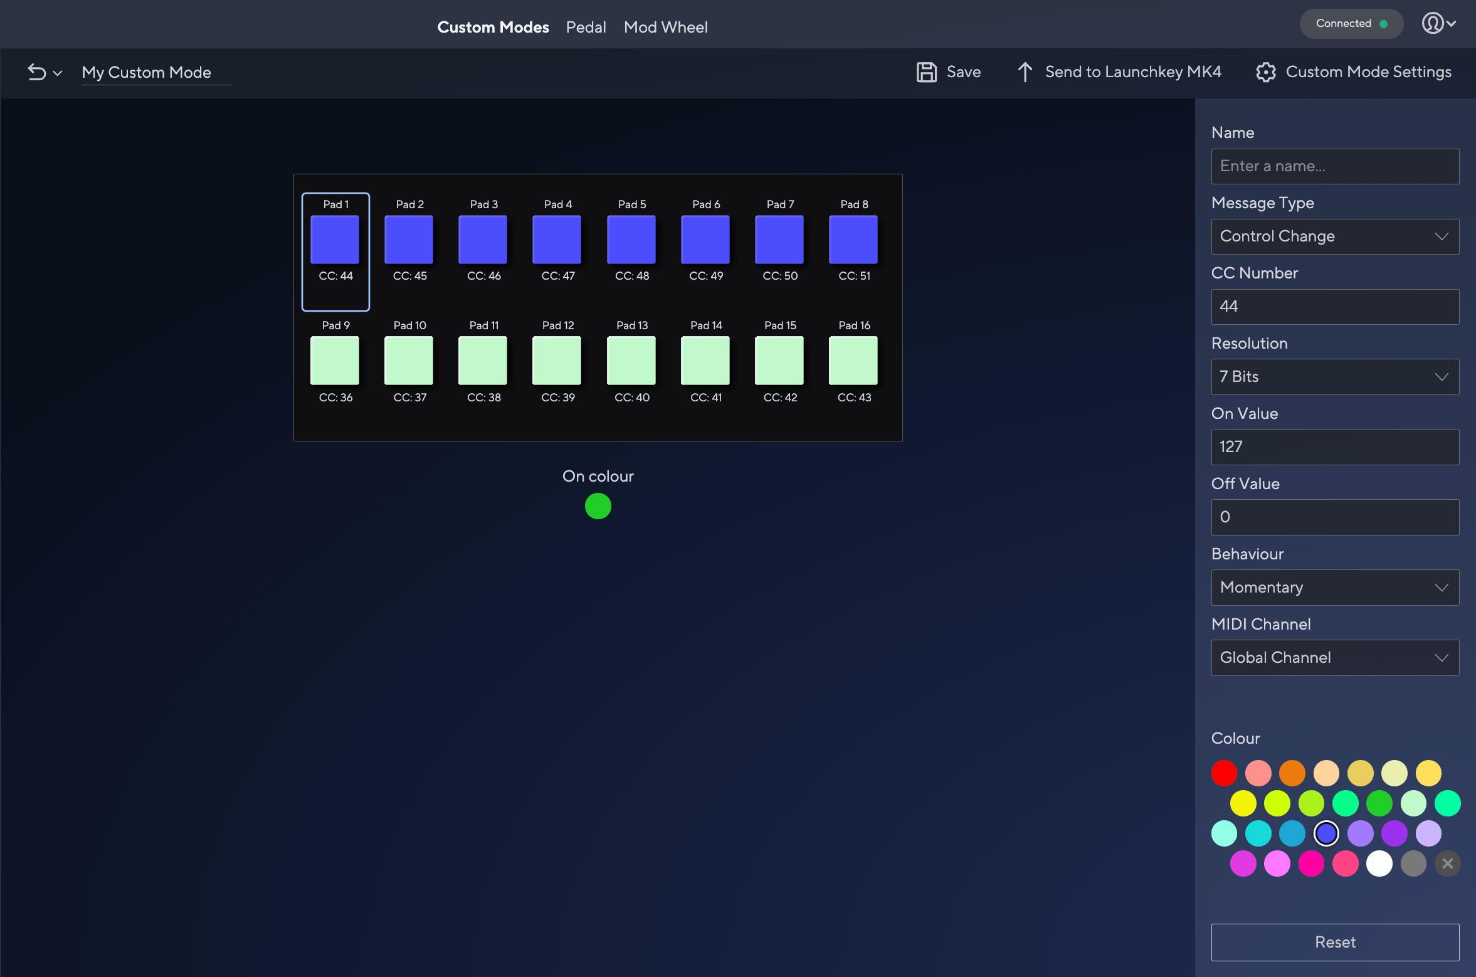This screenshot has height=977, width=1476.
Task: Click the Save button label
Action: pyautogui.click(x=964, y=72)
